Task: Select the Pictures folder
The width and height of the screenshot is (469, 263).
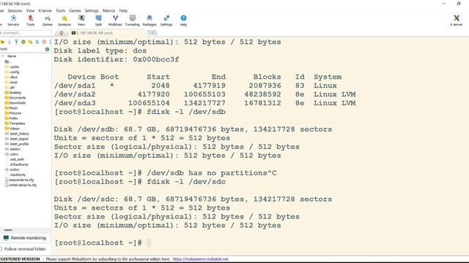Action: 13,113
